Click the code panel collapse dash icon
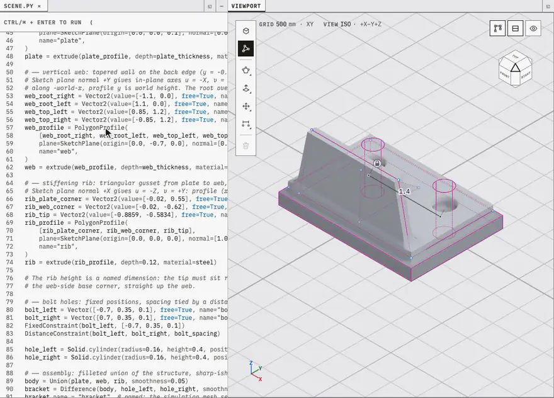 [x=222, y=6]
